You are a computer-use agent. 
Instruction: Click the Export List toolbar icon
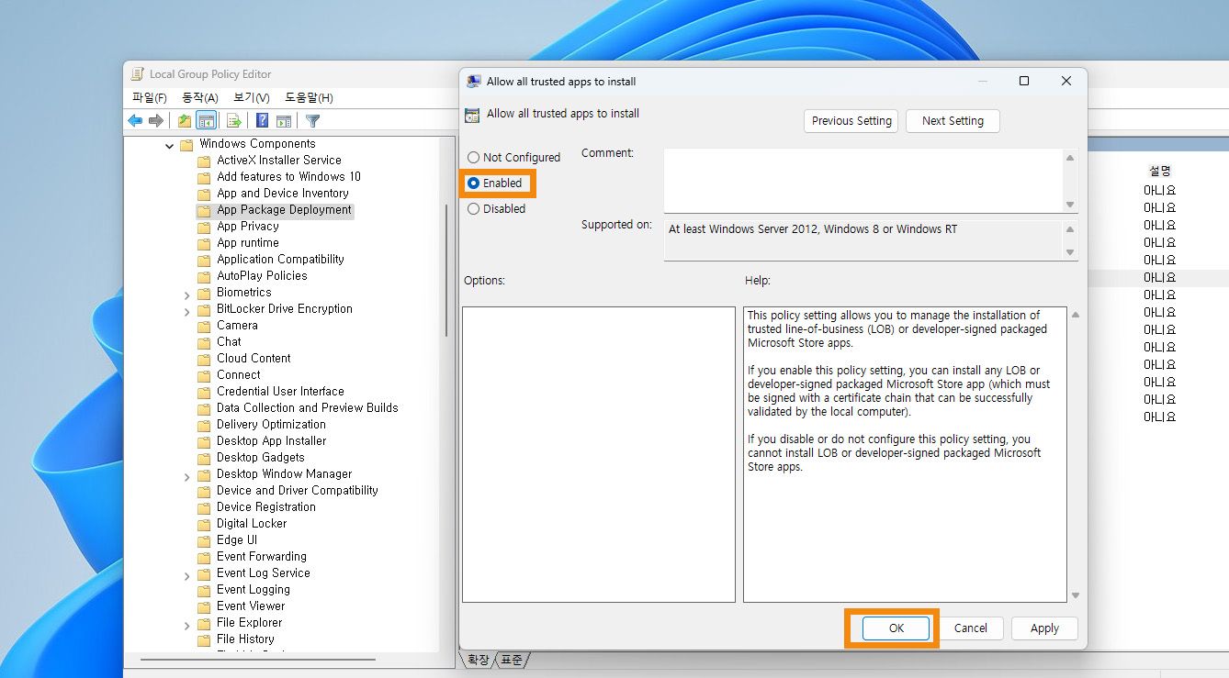pyautogui.click(x=234, y=120)
